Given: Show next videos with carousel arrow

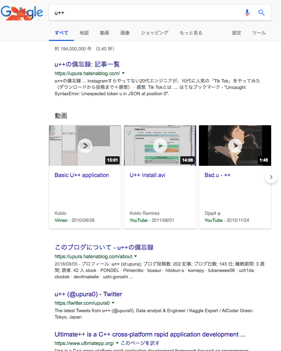Looking at the screenshot, I should pyautogui.click(x=271, y=177).
